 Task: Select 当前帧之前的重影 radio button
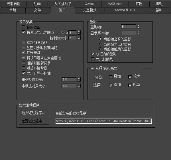click(x=100, y=39)
